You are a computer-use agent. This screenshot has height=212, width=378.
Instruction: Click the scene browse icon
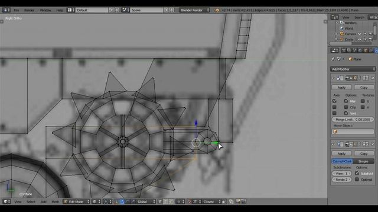125,10
